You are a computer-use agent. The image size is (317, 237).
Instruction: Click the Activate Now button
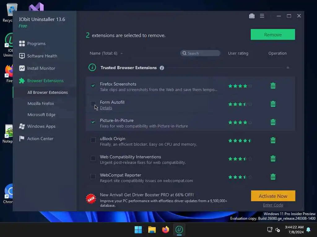[x=273, y=196]
